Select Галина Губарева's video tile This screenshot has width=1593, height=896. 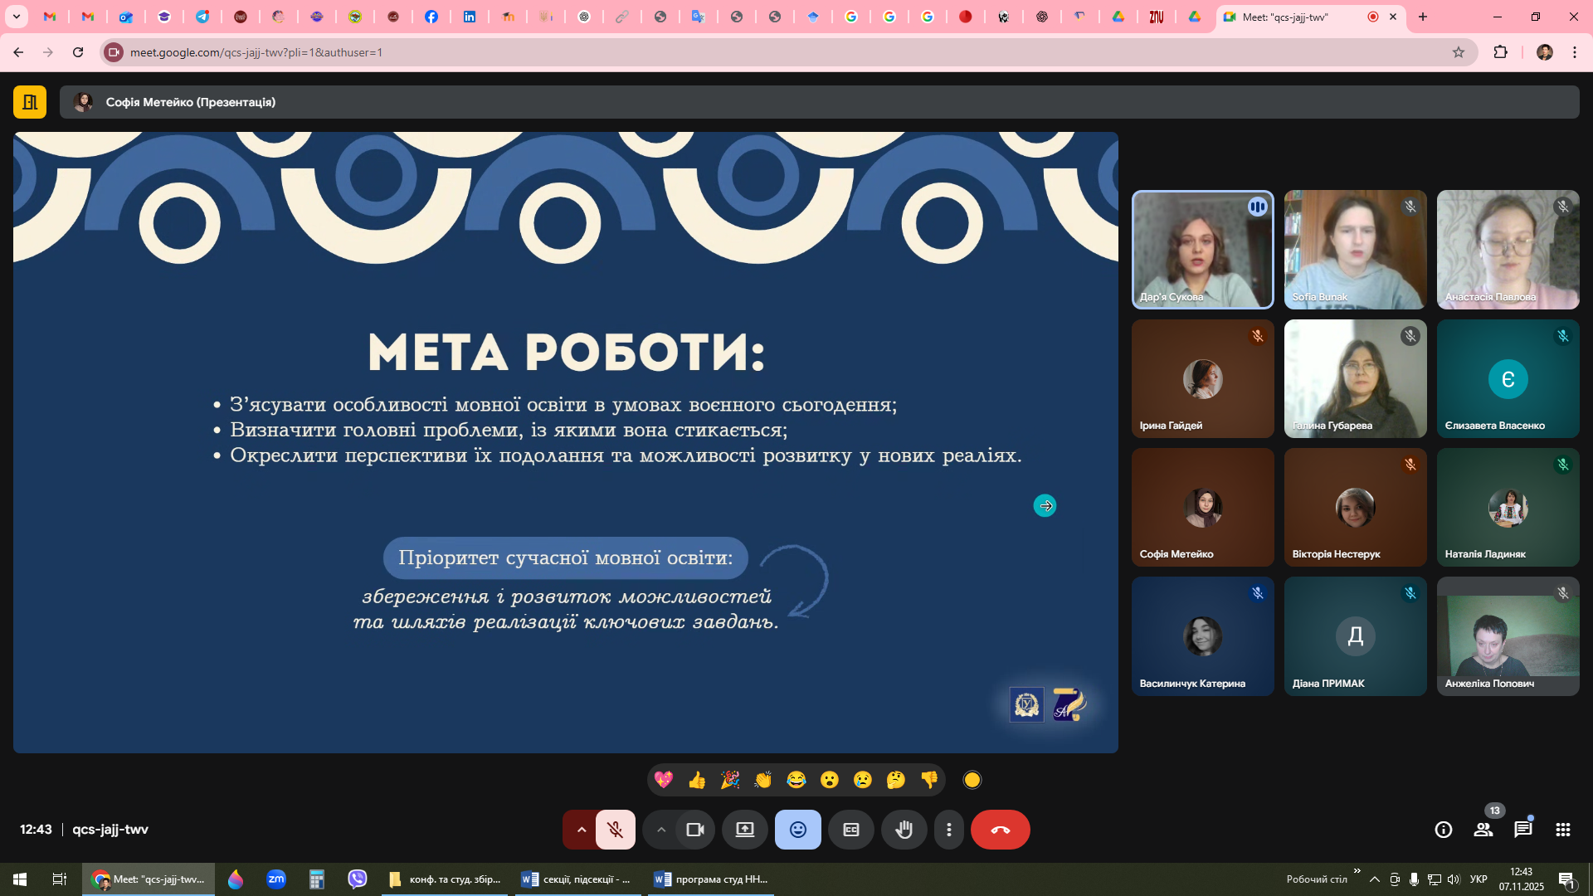tap(1355, 379)
